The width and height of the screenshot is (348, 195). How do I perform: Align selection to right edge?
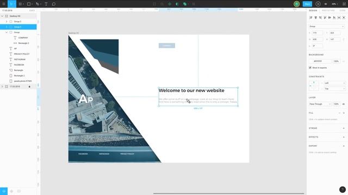[x=320, y=17]
